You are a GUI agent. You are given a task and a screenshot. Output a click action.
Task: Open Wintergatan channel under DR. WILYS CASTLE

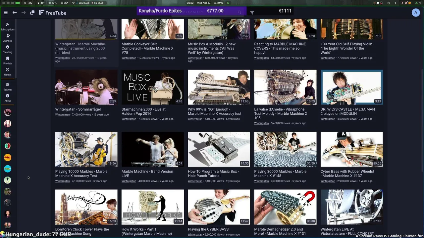328,119
